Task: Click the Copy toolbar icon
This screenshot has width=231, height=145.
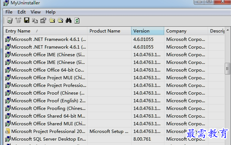Action: (35, 20)
